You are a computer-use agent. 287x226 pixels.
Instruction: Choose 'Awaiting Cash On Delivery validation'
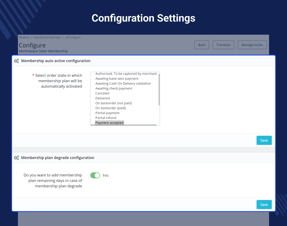pos(123,84)
